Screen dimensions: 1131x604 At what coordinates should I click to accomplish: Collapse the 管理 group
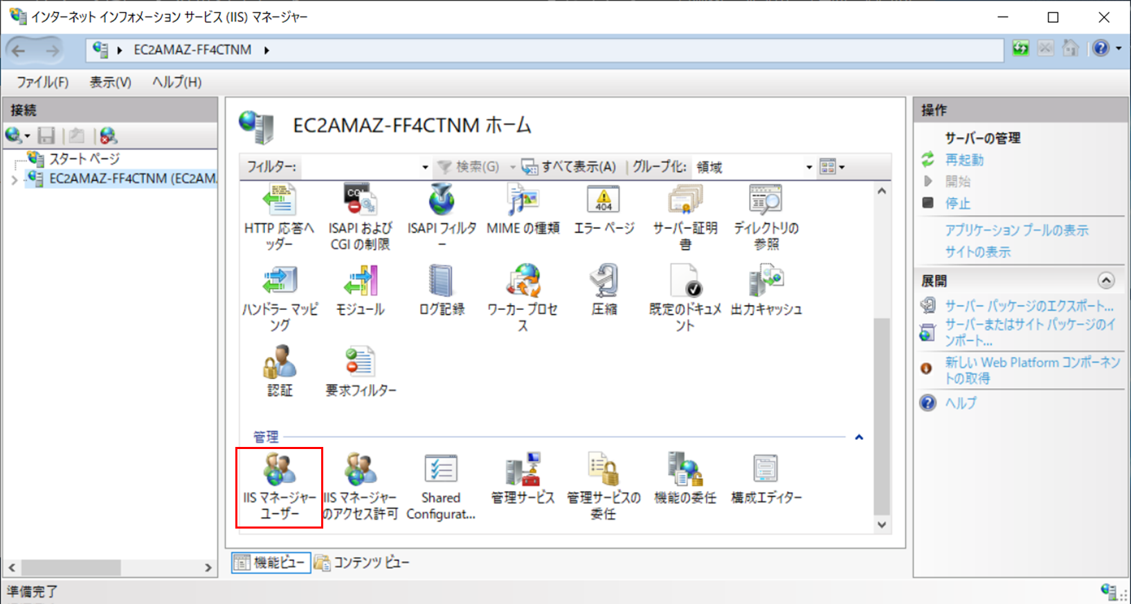coord(859,437)
